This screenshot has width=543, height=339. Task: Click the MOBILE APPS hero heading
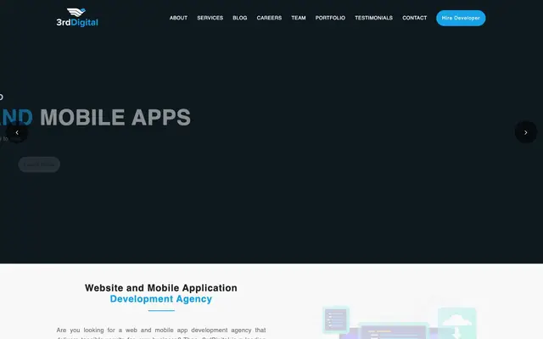[115, 117]
